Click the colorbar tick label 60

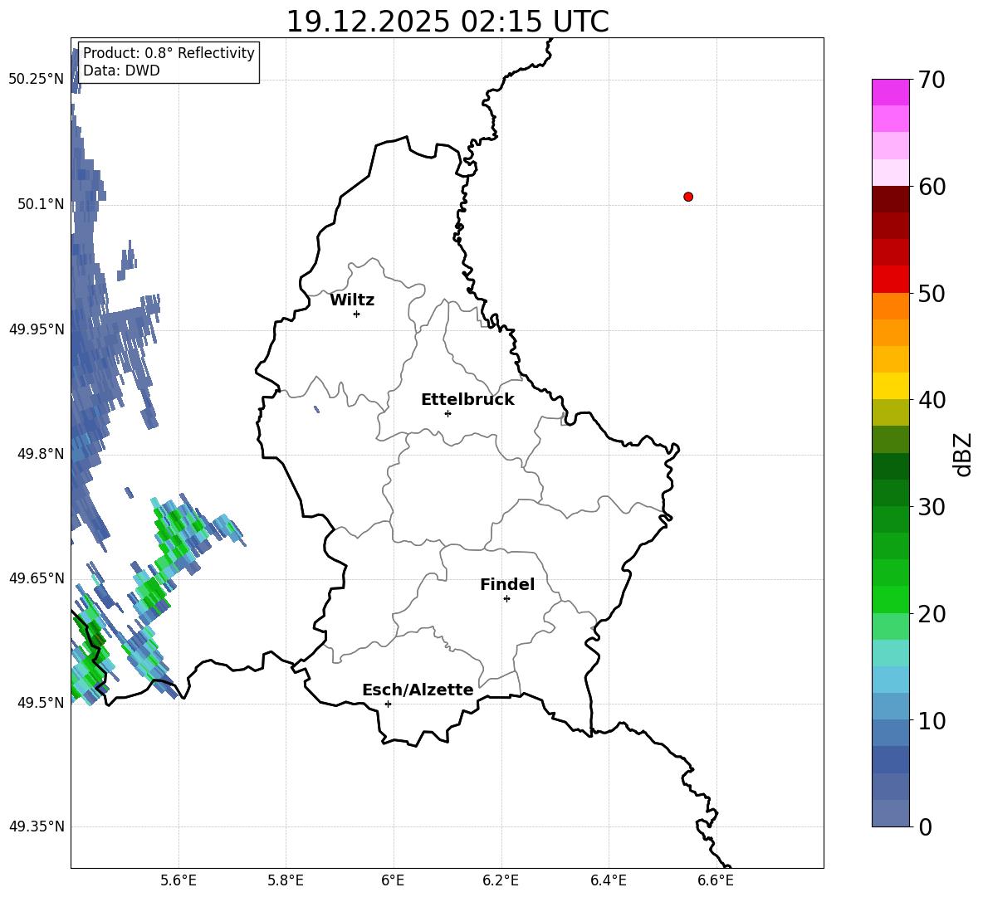[932, 187]
